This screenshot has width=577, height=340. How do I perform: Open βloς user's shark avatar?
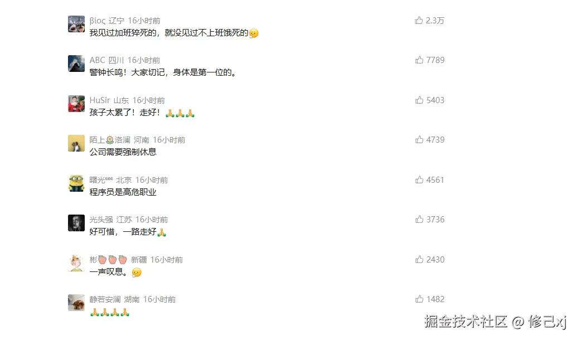click(76, 24)
